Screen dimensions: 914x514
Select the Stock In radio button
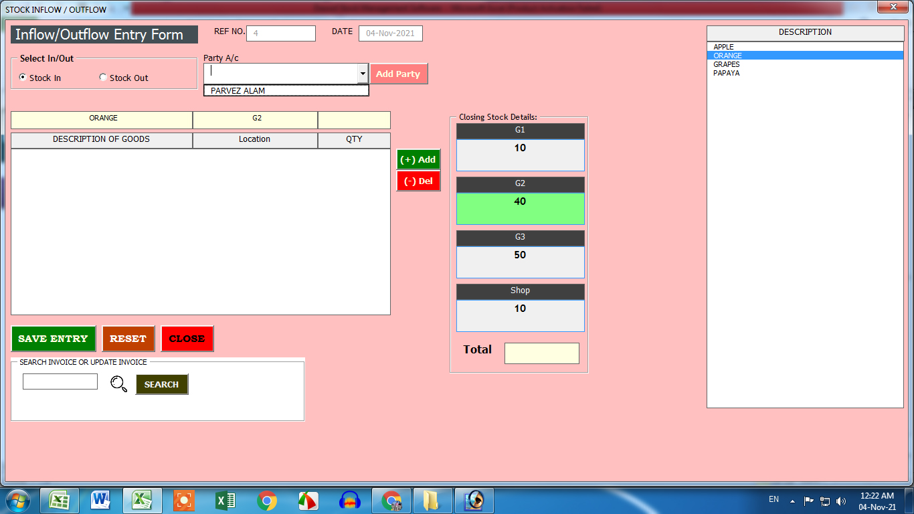pyautogui.click(x=23, y=78)
